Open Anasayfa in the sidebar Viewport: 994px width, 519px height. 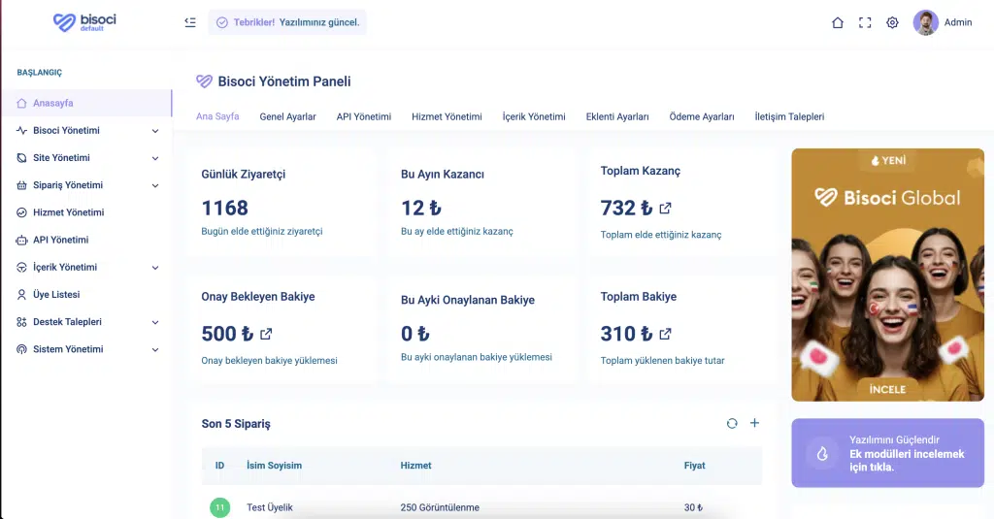coord(86,103)
